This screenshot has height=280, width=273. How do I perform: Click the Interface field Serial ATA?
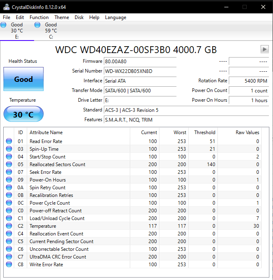pyautogui.click(x=140, y=81)
